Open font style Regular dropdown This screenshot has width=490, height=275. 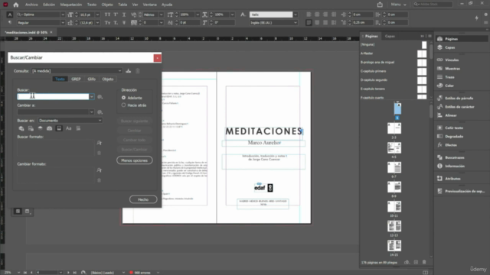point(63,23)
